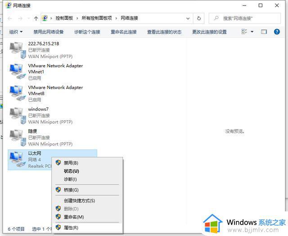The width and height of the screenshot is (288, 236).
Task: Click 更改此连接的设置 toolbar button
Action: [209, 32]
